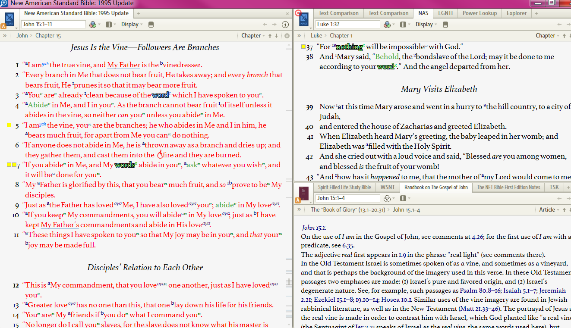Open visual filters in the John 15 panel
The width and height of the screenshot is (571, 328).
[x=93, y=25]
